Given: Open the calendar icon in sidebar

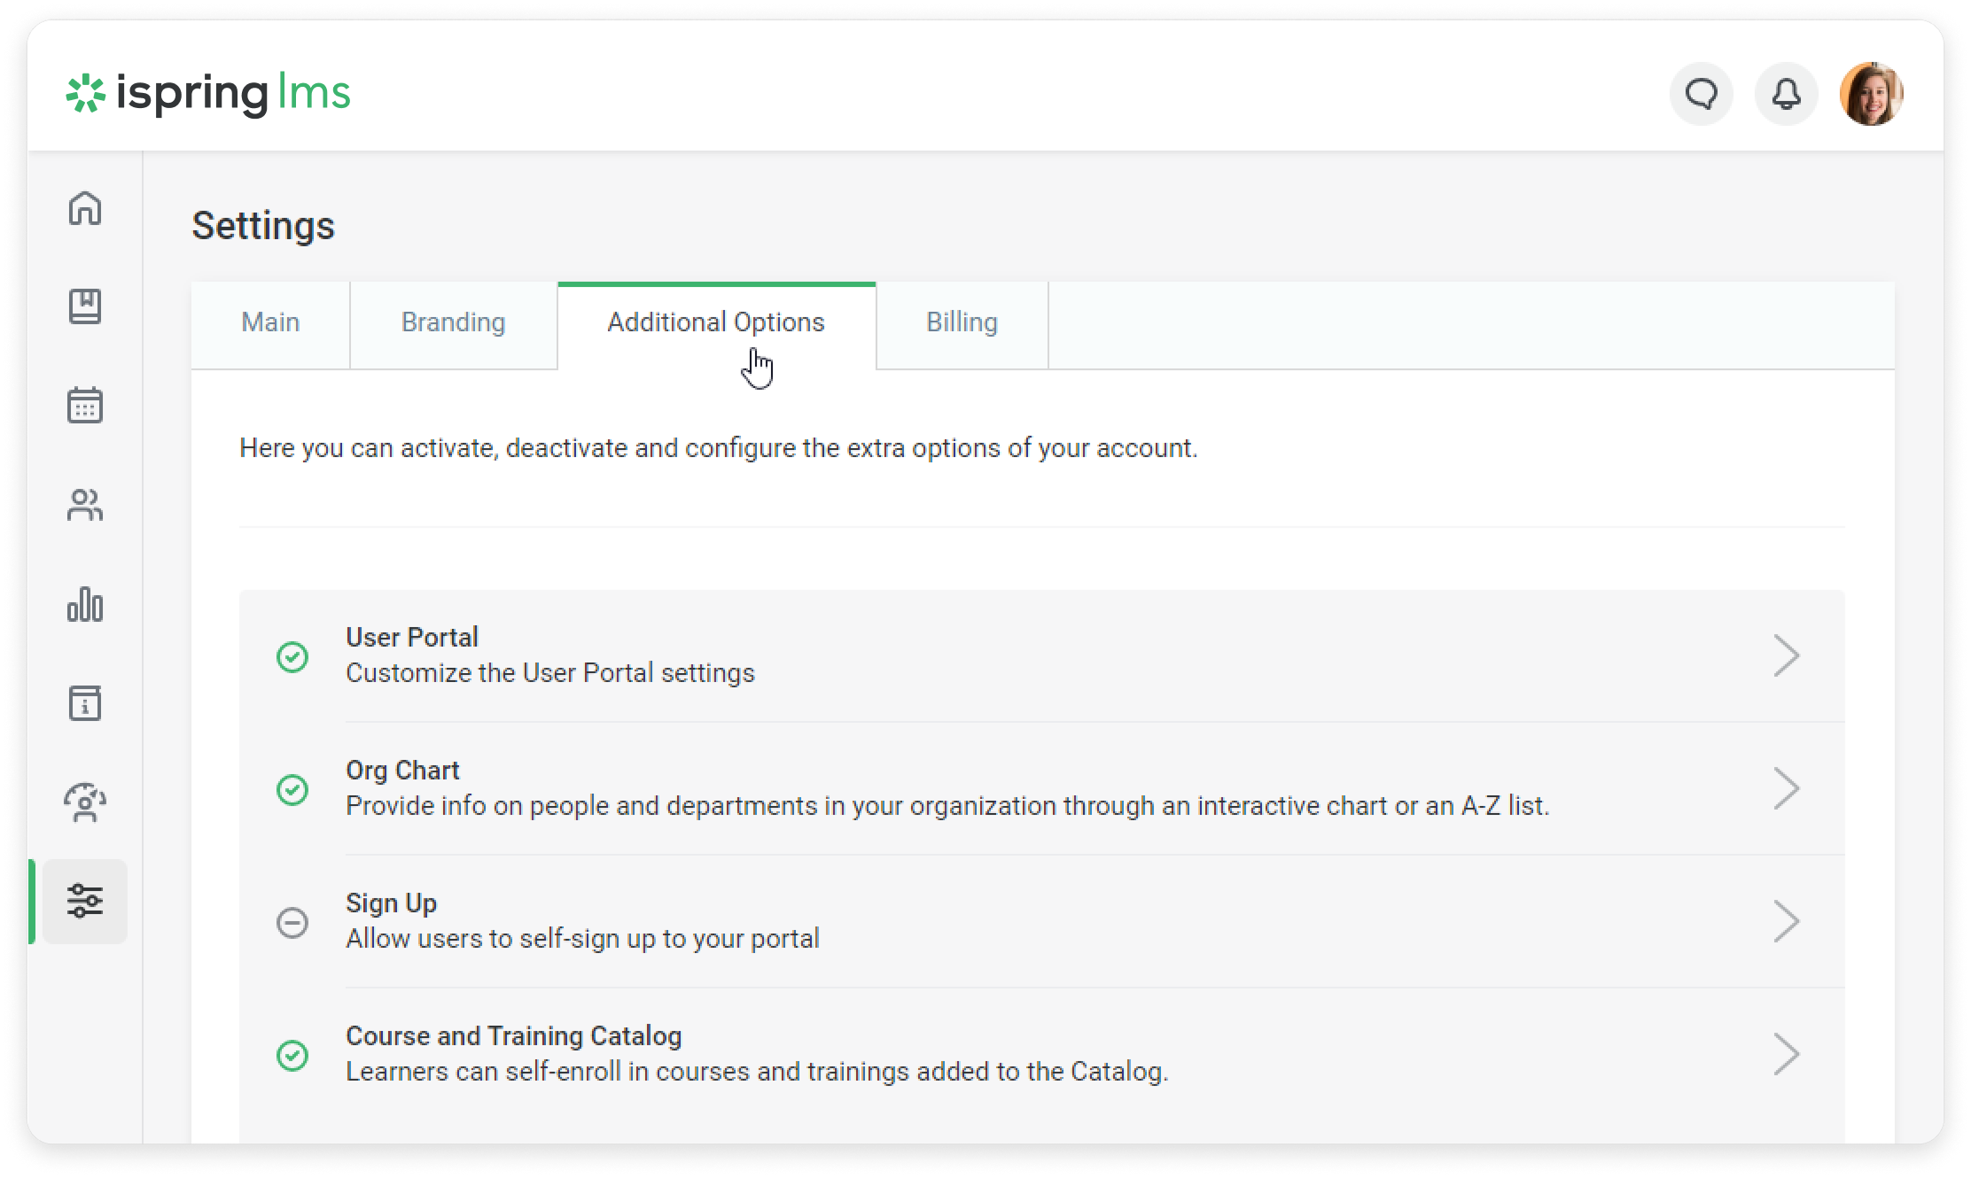Looking at the screenshot, I should (x=85, y=406).
